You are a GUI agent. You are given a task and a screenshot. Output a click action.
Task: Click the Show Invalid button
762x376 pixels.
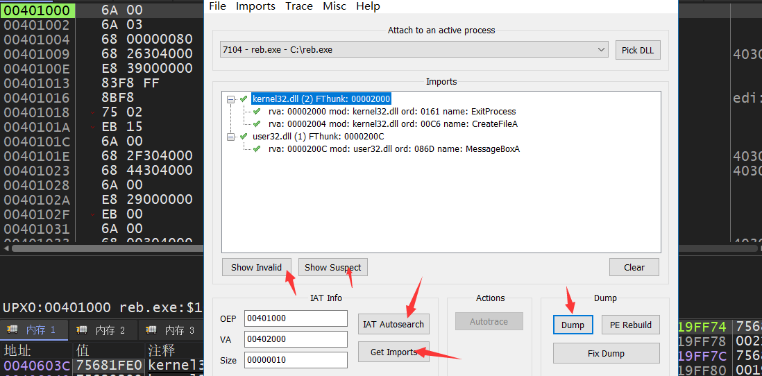pyautogui.click(x=256, y=267)
